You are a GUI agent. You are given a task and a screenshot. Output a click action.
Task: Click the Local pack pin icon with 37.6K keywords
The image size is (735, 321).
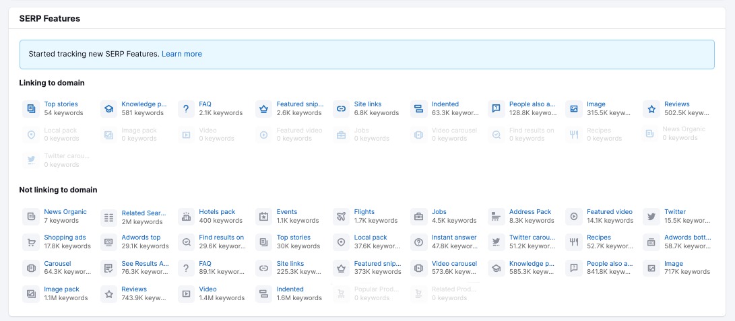coord(341,242)
